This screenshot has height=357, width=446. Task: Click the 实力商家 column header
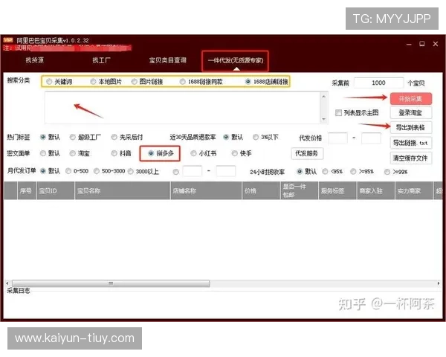(414, 190)
